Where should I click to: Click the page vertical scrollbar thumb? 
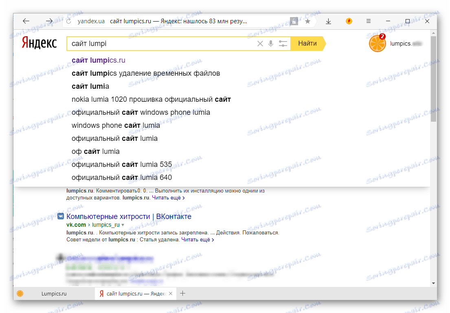coord(433,79)
